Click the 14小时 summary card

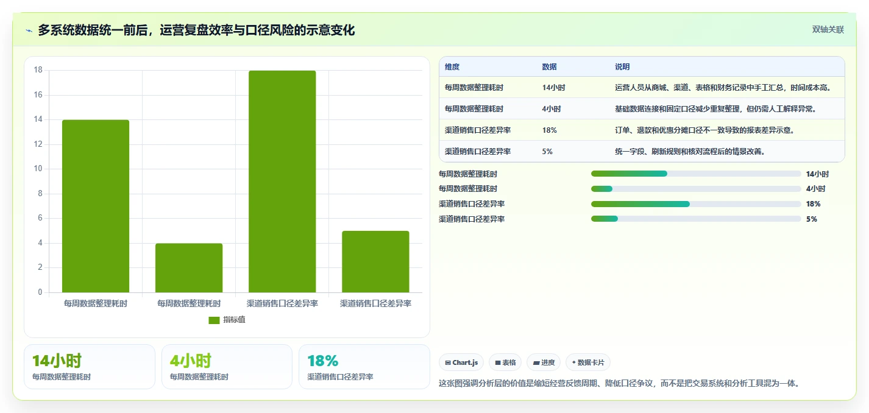90,367
